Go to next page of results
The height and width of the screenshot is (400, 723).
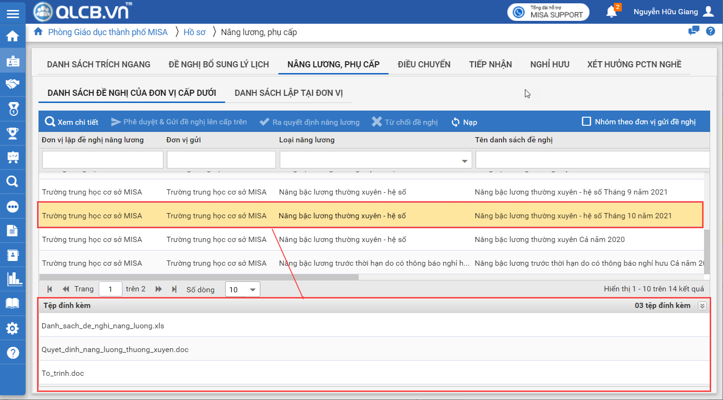pyautogui.click(x=159, y=289)
